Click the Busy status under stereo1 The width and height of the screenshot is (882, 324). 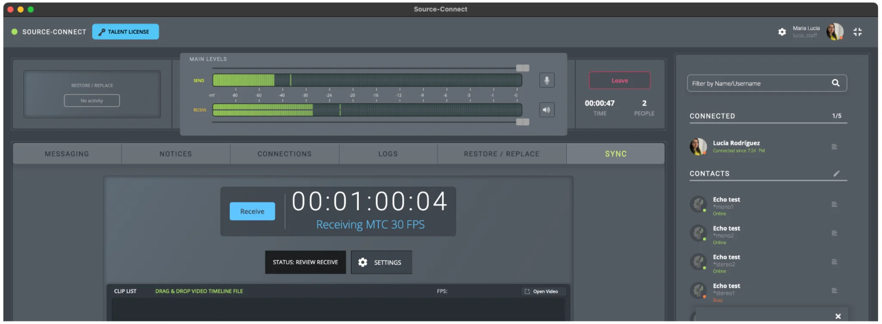[x=717, y=300]
